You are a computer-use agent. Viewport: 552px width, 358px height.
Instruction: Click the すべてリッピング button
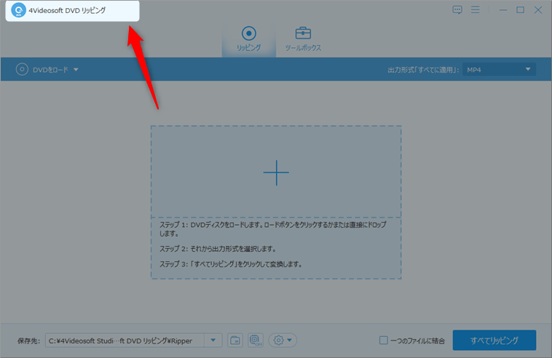(494, 341)
